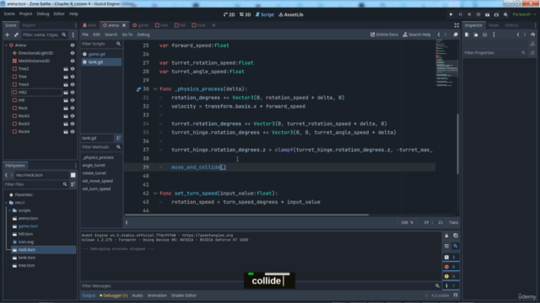Toggle error messages filter
The image size is (540, 303).
pyautogui.click(x=451, y=267)
